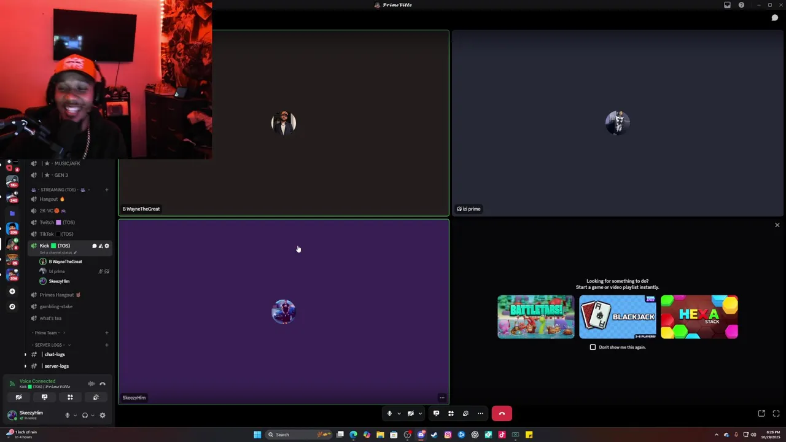The height and width of the screenshot is (442, 786).
Task: Open mic input options arrow in user panel
Action: click(76, 415)
